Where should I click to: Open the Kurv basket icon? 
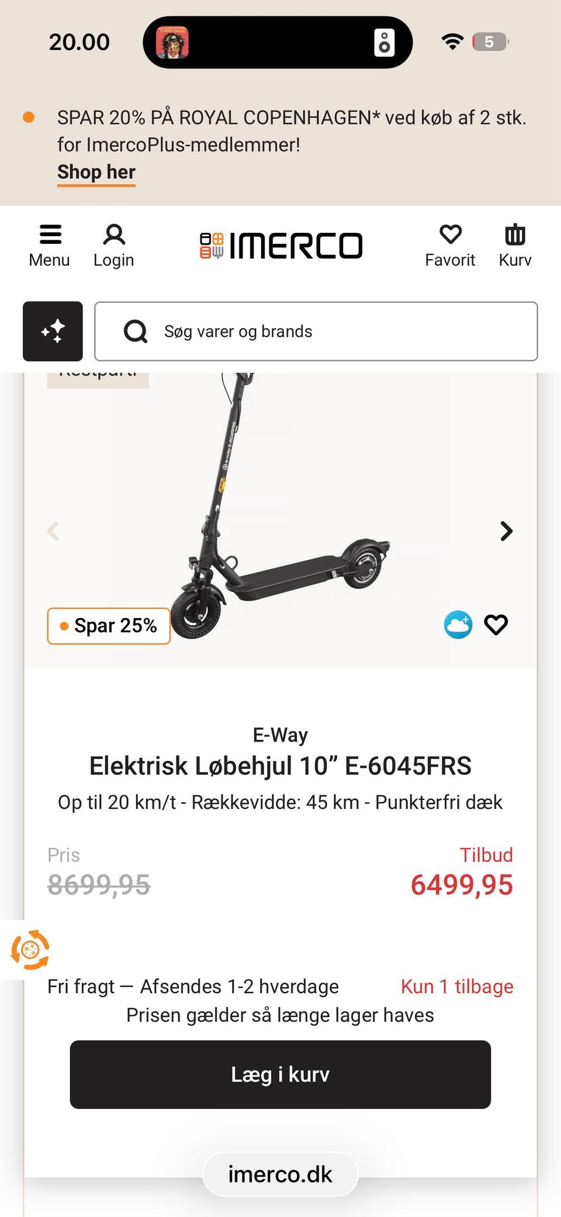(x=515, y=246)
